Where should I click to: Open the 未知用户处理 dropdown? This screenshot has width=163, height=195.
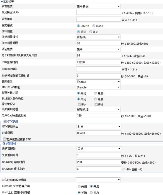point(98,110)
